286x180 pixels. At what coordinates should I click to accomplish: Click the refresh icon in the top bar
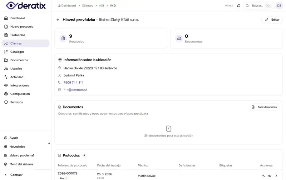pos(238,6)
